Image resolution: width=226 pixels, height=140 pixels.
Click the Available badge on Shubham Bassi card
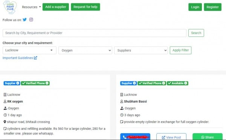(x=177, y=83)
